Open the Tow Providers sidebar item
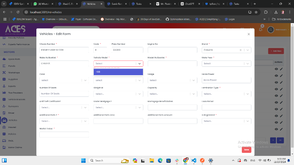 tap(15, 92)
